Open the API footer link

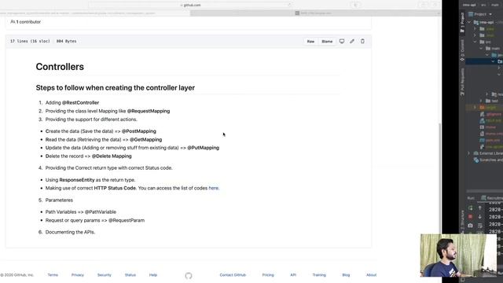pyautogui.click(x=293, y=275)
